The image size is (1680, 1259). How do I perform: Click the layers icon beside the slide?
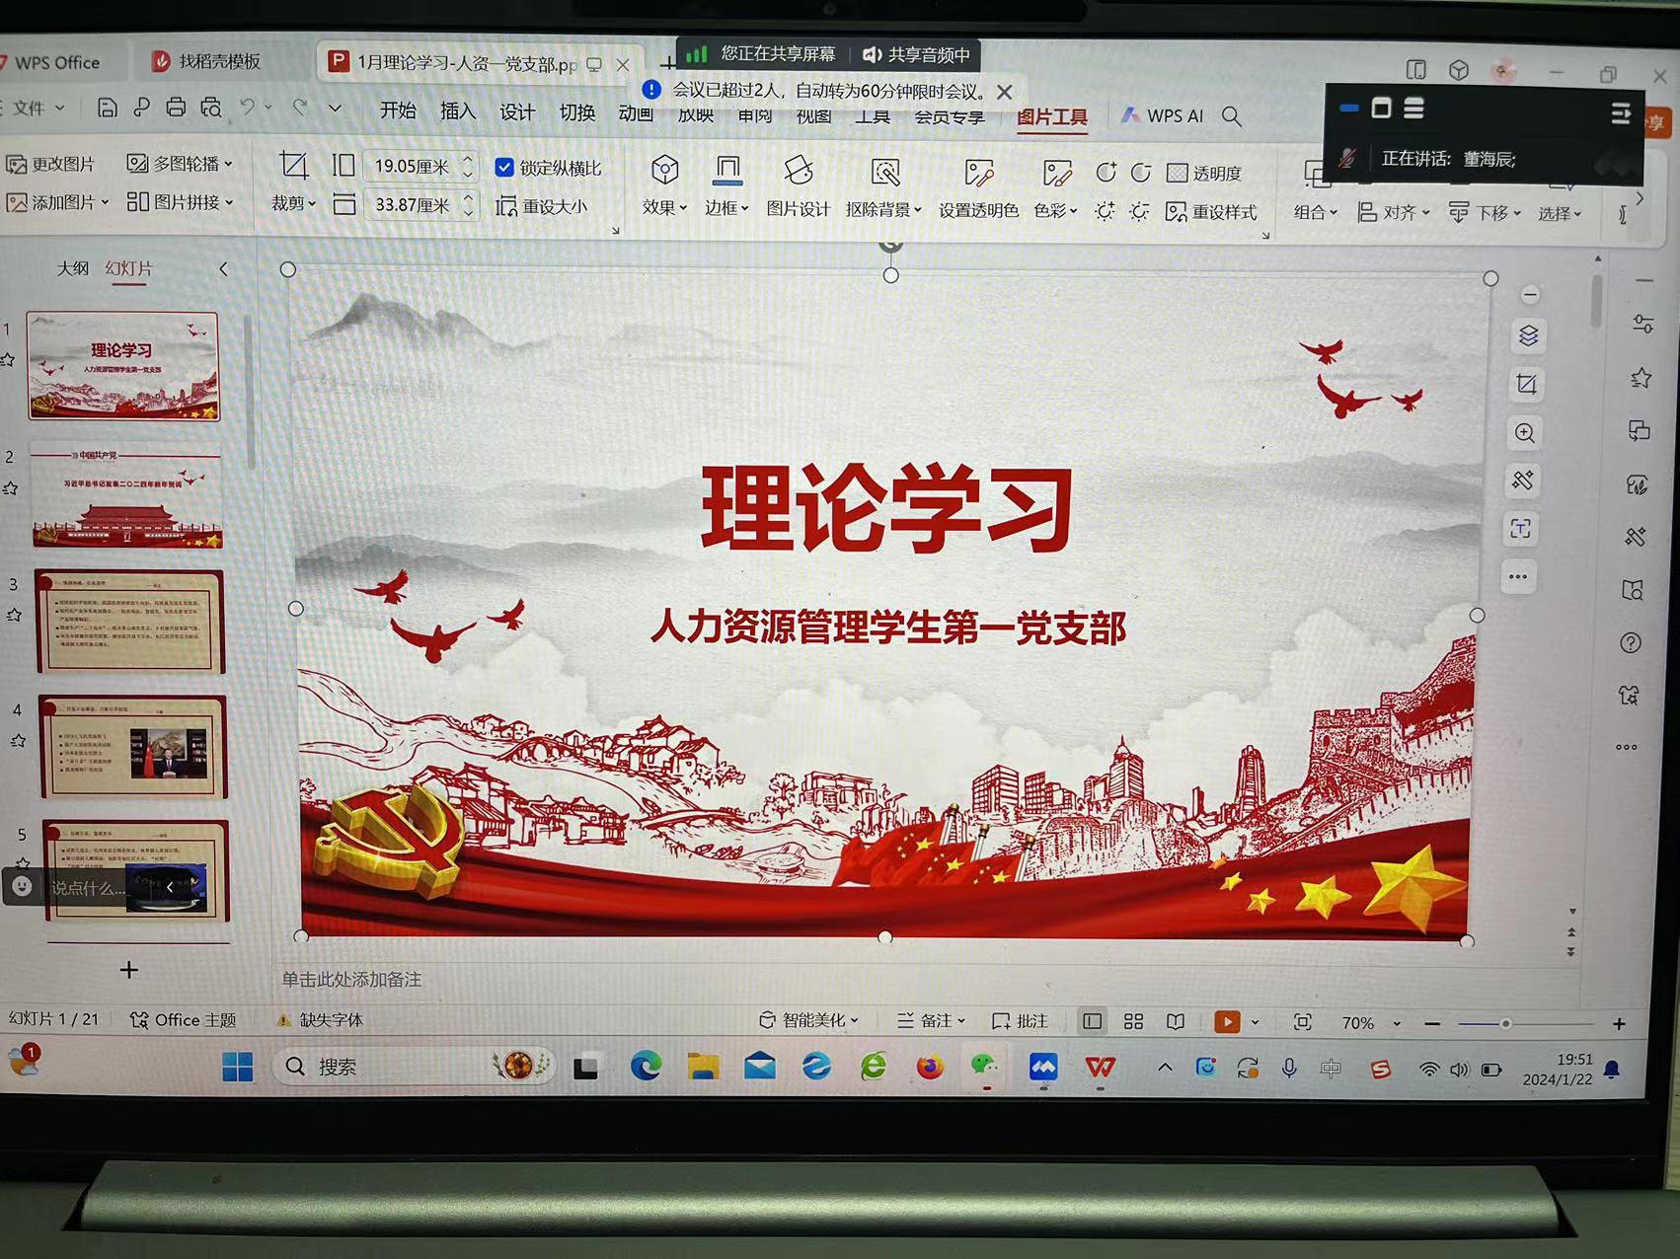(1528, 336)
